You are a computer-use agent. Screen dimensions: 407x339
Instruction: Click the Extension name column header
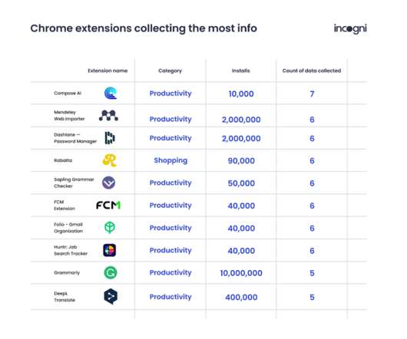tap(108, 71)
